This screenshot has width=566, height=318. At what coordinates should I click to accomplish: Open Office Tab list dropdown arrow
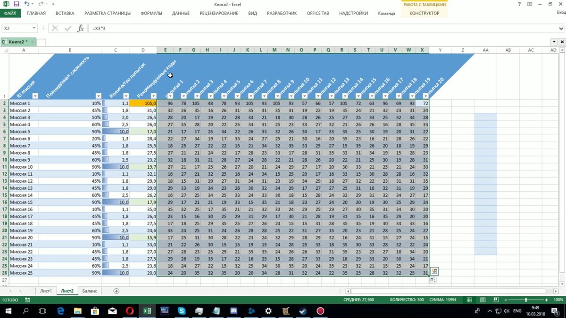coord(554,42)
